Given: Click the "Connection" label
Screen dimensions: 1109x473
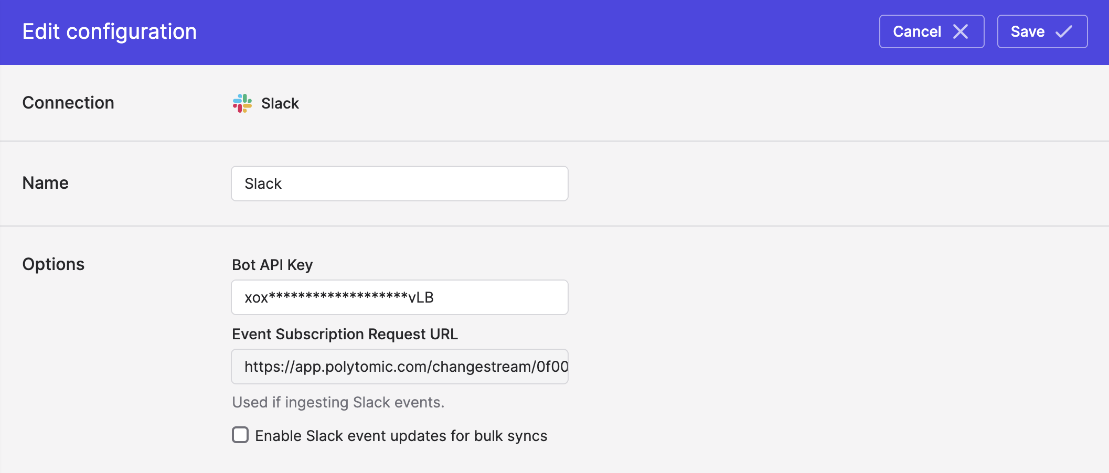Looking at the screenshot, I should [x=68, y=103].
